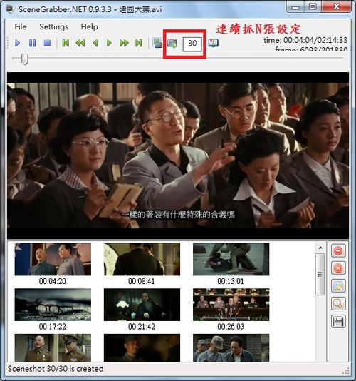Viewport: 356px width, 381px height.
Task: Open the Help menu
Action: pyautogui.click(x=89, y=26)
